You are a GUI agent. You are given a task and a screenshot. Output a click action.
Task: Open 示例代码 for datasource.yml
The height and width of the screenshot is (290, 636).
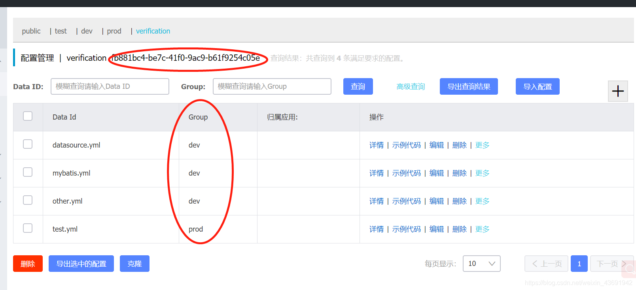[x=407, y=145]
